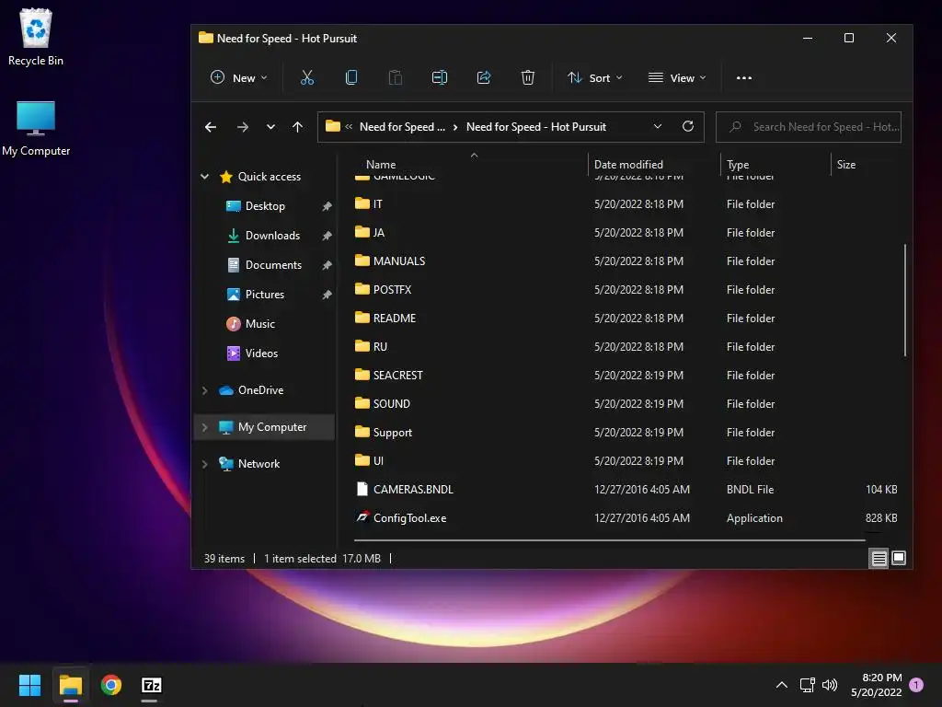The width and height of the screenshot is (942, 707).
Task: Click the Paste clipboard icon
Action: [x=396, y=77]
